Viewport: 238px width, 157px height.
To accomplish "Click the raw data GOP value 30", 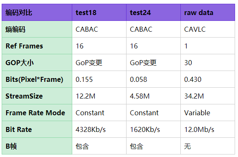I will pos(208,63).
